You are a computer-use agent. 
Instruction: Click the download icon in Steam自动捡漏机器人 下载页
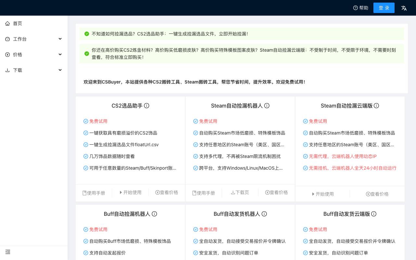(x=233, y=192)
